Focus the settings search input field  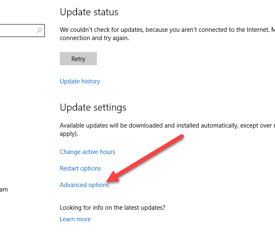pyautogui.click(x=16, y=31)
